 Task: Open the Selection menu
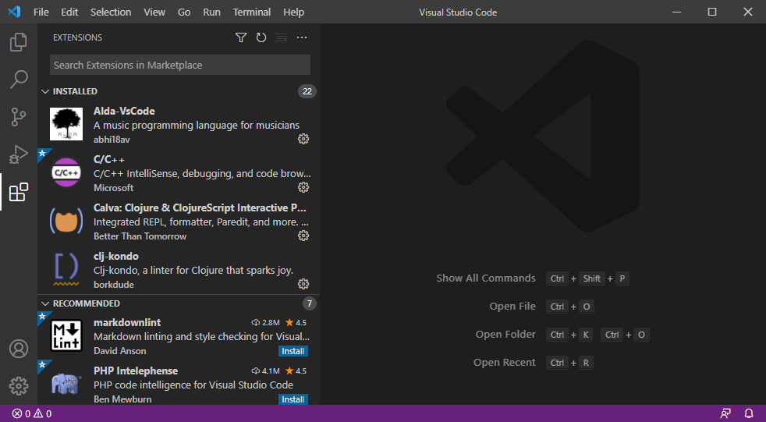tap(111, 12)
